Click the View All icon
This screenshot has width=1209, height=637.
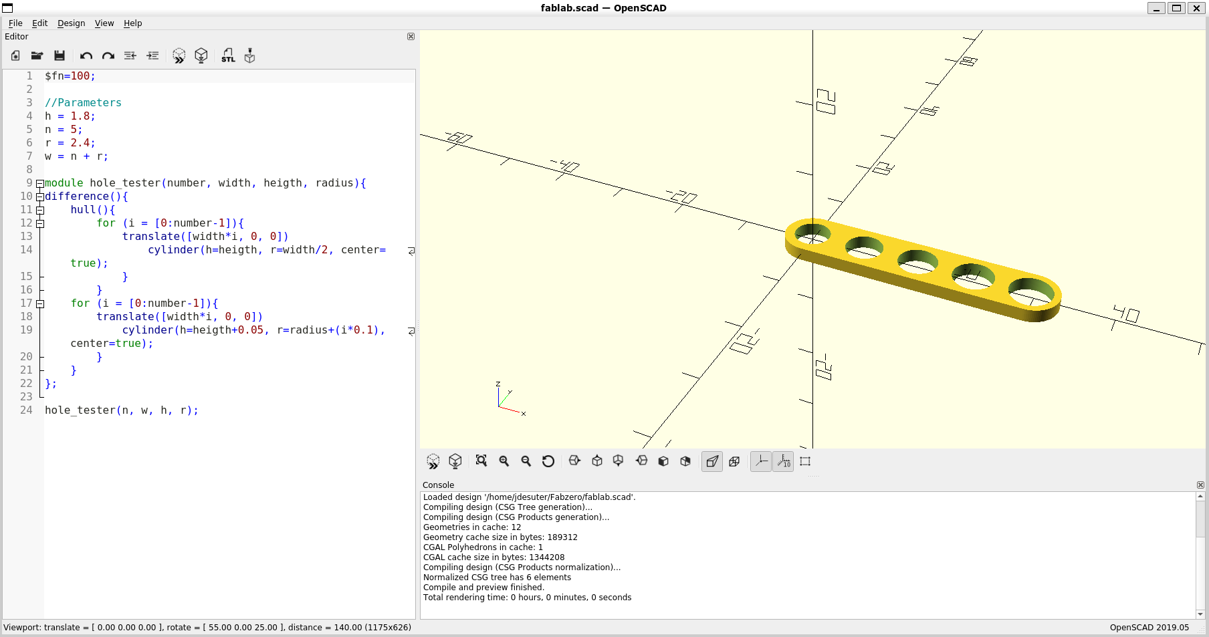pos(481,461)
